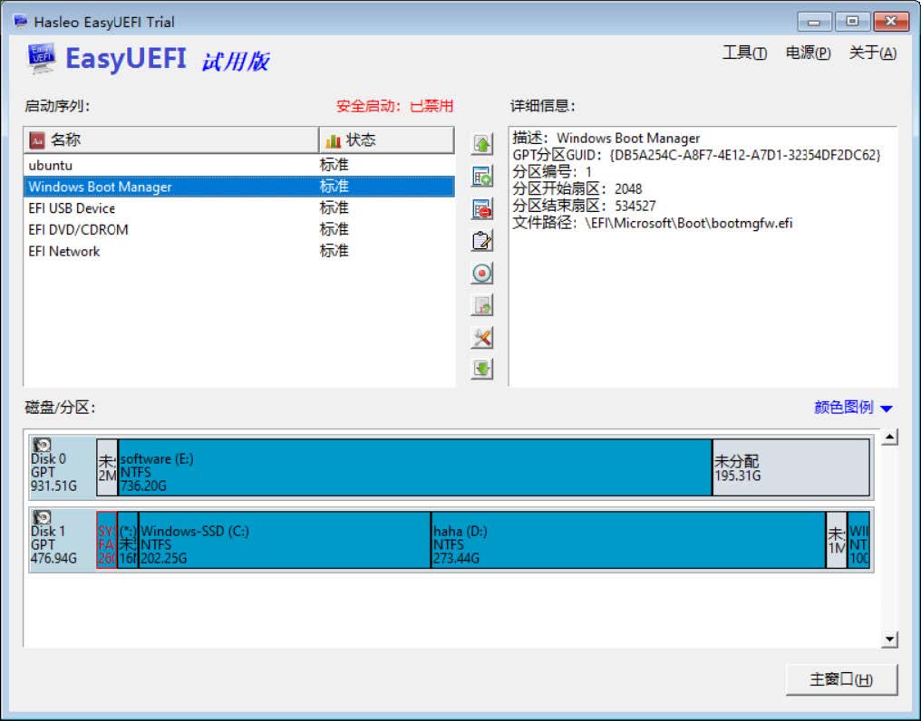This screenshot has height=721, width=921.
Task: Click the 安全启动: 已禁用 status text
Action: pyautogui.click(x=394, y=106)
